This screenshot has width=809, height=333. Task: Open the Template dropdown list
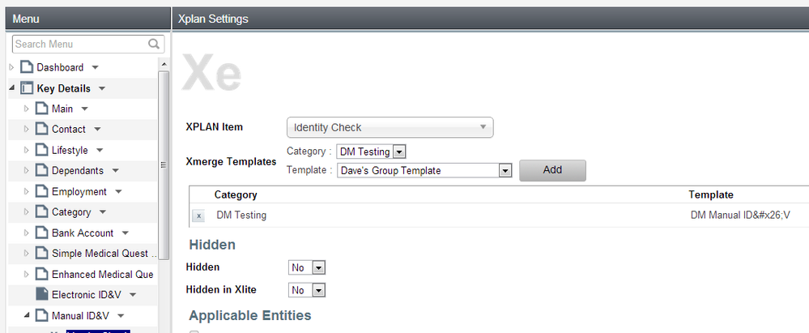[x=505, y=171]
